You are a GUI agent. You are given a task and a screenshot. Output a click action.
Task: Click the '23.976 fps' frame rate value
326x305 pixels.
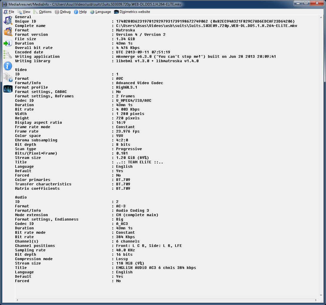pos(128,131)
